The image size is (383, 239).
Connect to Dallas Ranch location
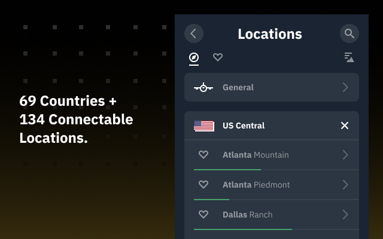(247, 215)
